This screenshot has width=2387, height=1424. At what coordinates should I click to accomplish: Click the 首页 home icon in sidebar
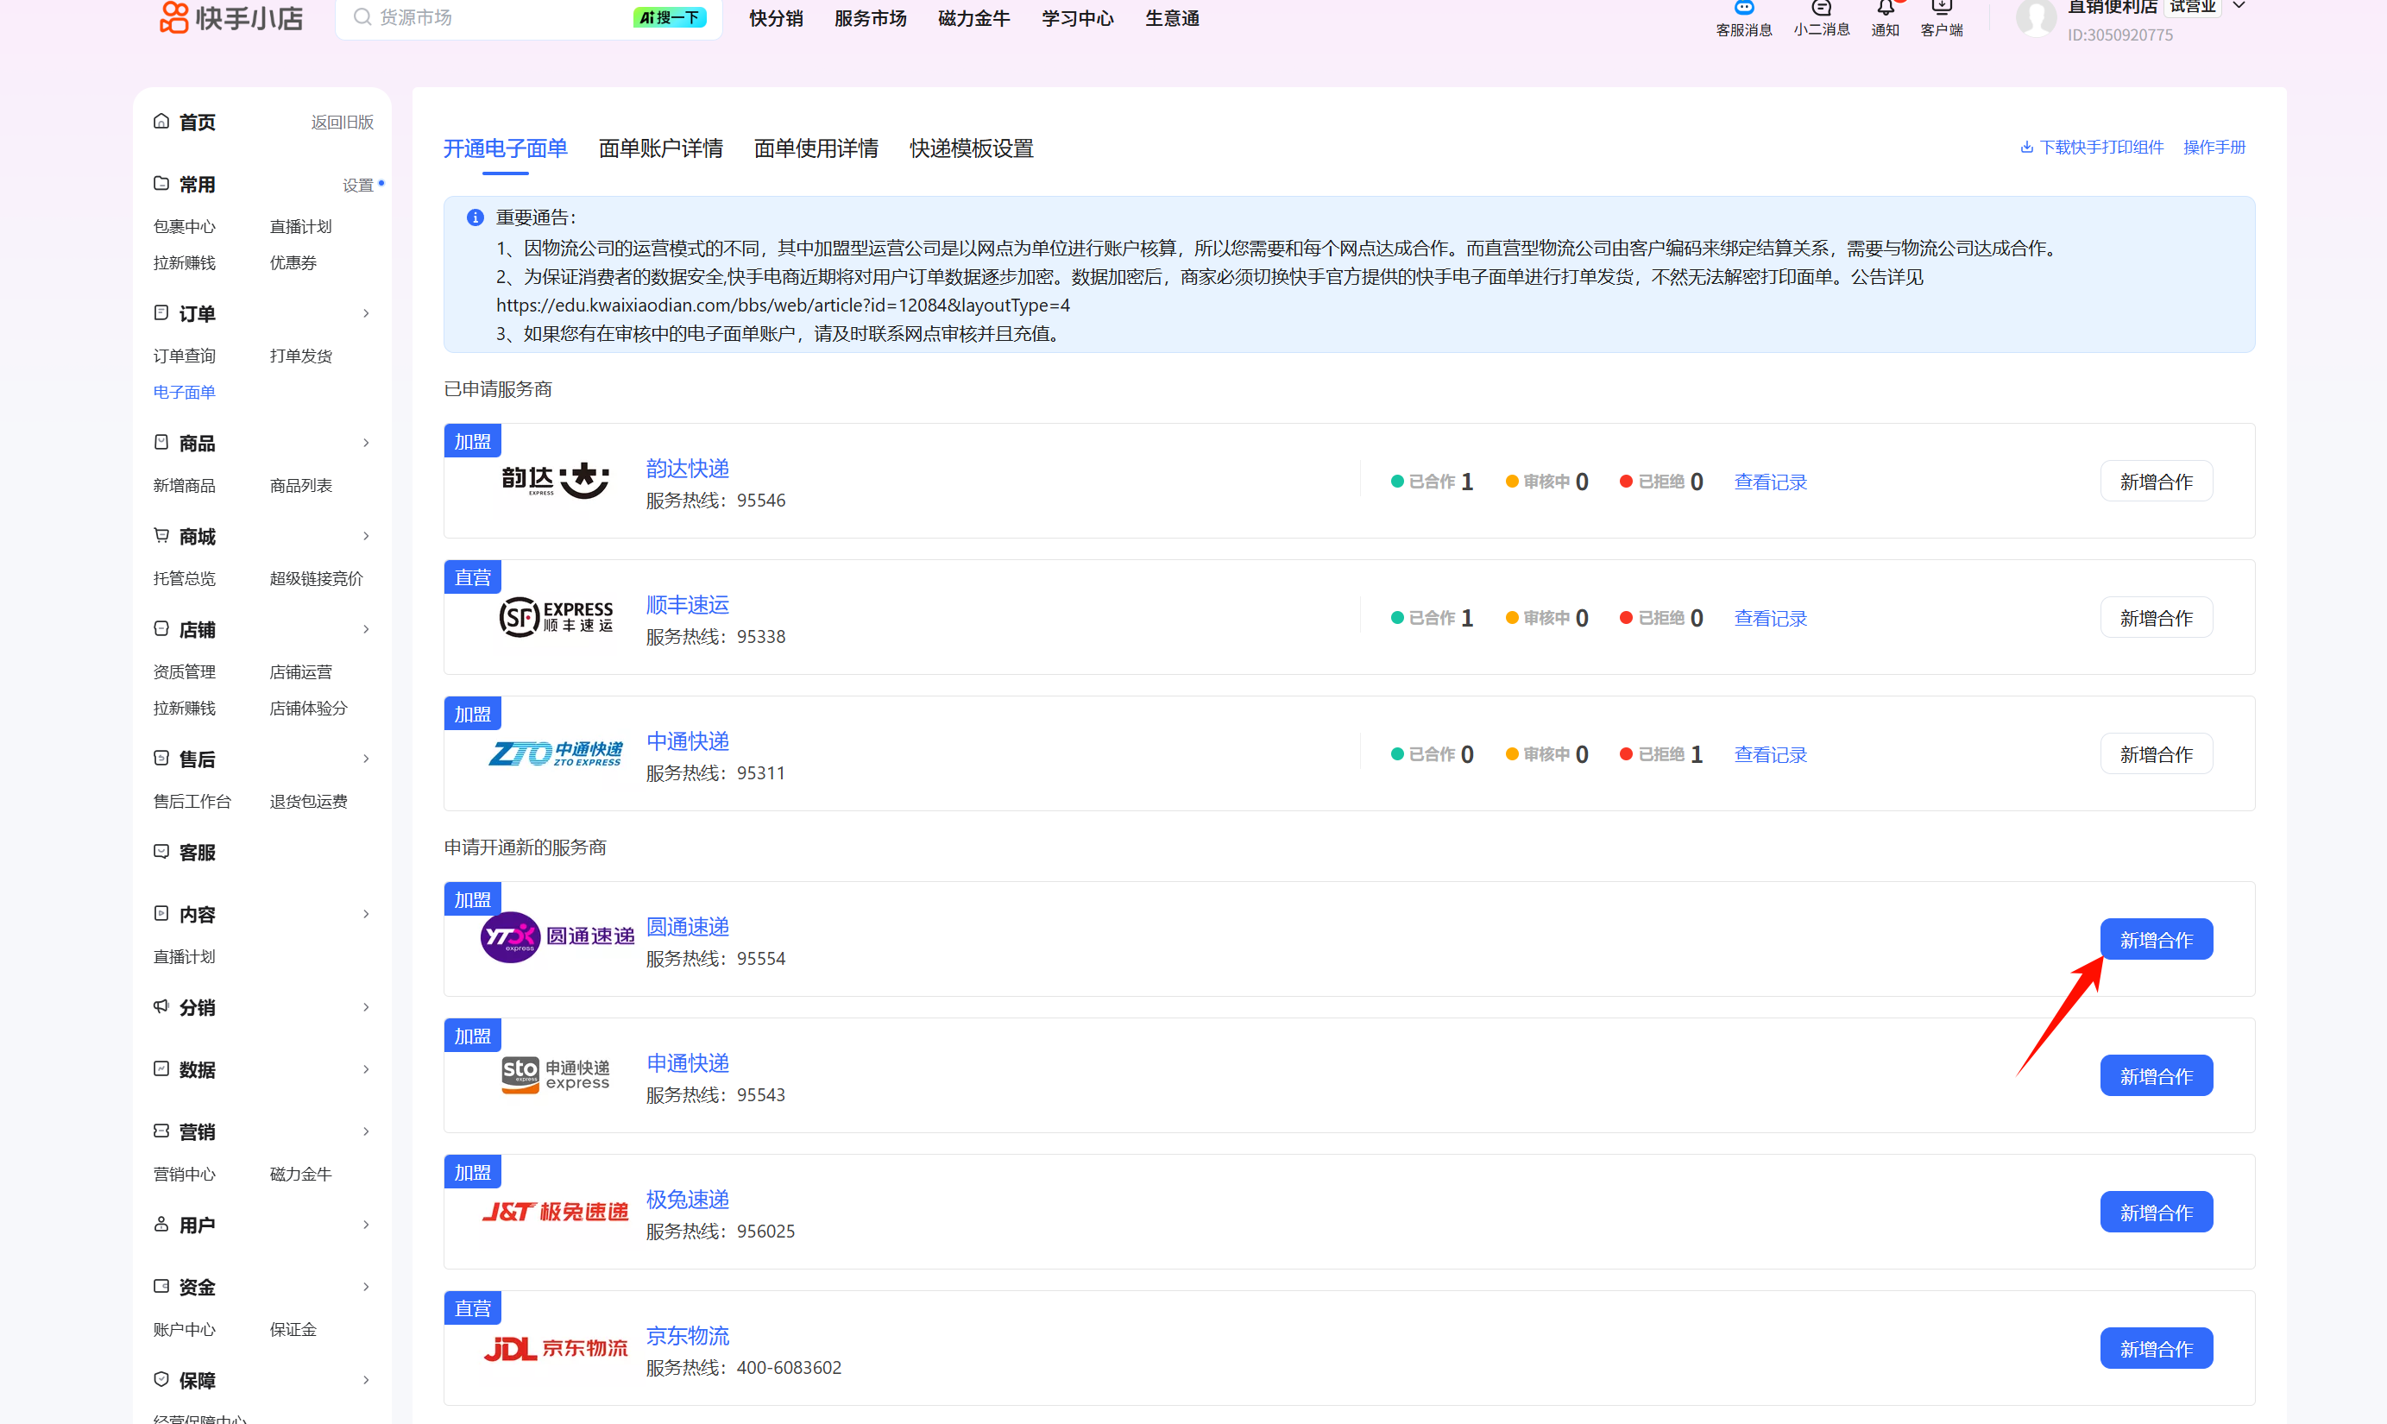(x=161, y=122)
